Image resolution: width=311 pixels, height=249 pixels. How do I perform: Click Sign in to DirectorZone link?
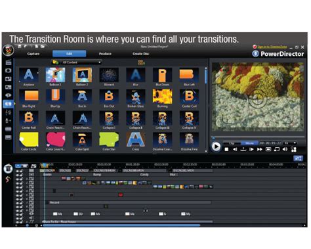(x=272, y=47)
